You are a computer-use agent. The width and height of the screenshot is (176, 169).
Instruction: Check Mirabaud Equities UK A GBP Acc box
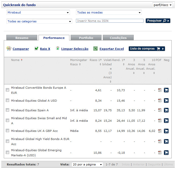pos(7,131)
